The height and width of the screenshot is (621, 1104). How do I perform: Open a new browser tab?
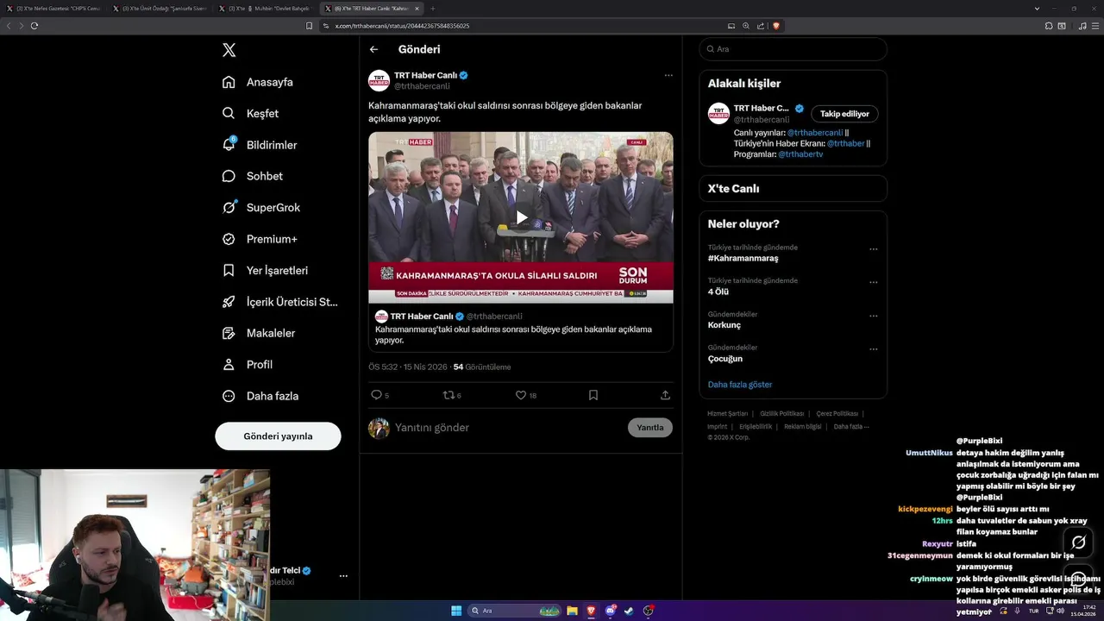[x=433, y=8]
